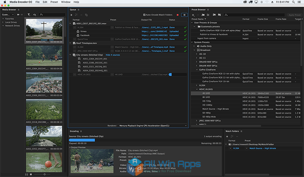Click the export presets icon
The image size is (304, 177).
point(219,15)
